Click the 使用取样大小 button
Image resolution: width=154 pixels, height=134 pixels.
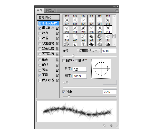coord(88,51)
